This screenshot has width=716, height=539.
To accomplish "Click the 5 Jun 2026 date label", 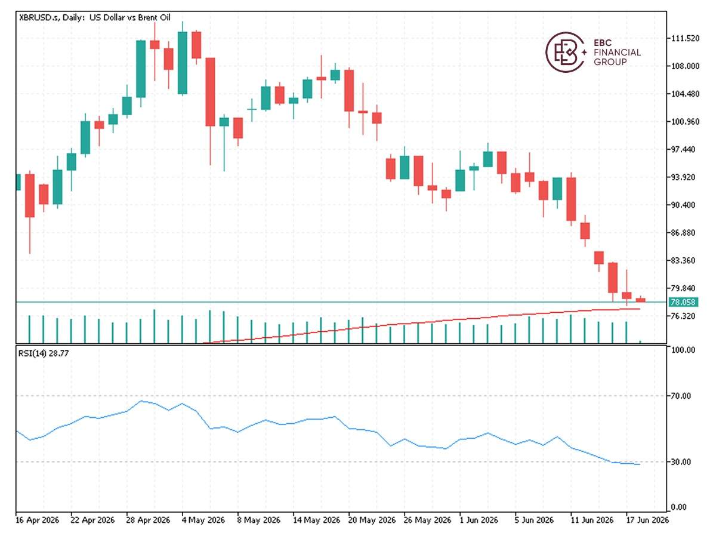I will (x=535, y=520).
